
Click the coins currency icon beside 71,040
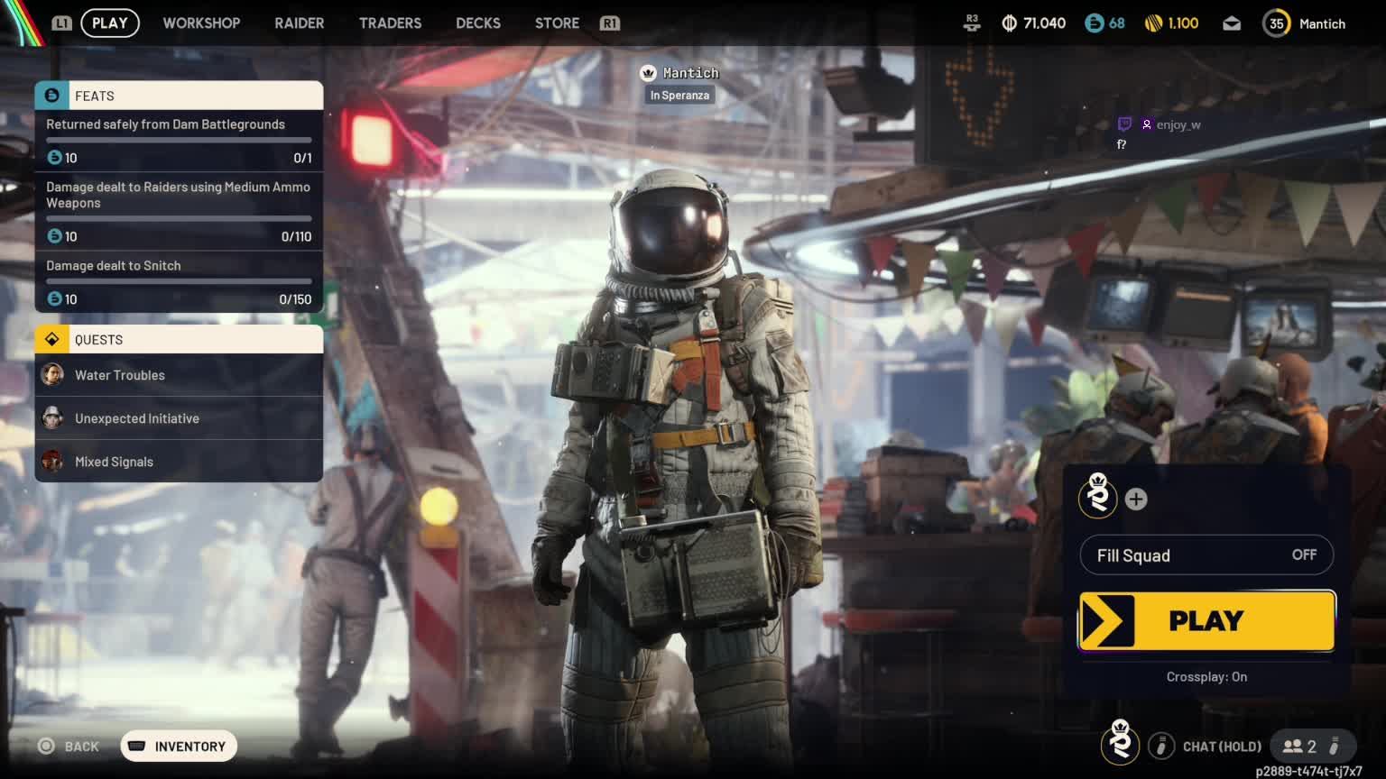click(x=1009, y=23)
